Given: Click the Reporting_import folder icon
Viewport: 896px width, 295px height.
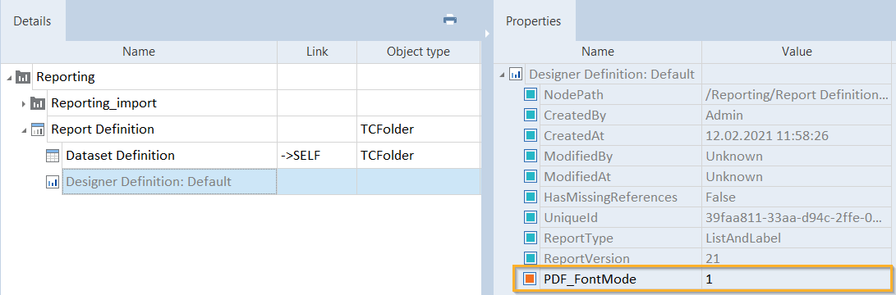Looking at the screenshot, I should click(39, 103).
